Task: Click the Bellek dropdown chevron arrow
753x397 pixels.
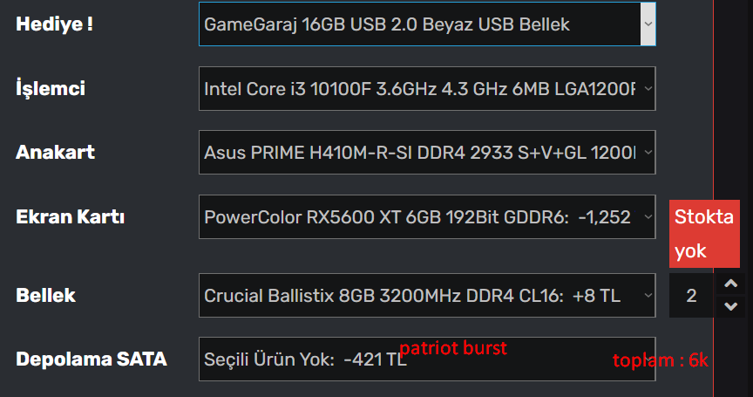Action: tap(648, 295)
